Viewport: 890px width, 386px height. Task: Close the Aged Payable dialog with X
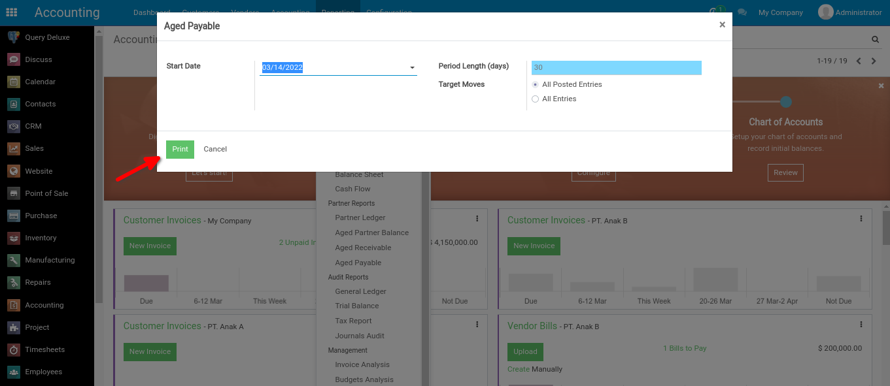(722, 25)
